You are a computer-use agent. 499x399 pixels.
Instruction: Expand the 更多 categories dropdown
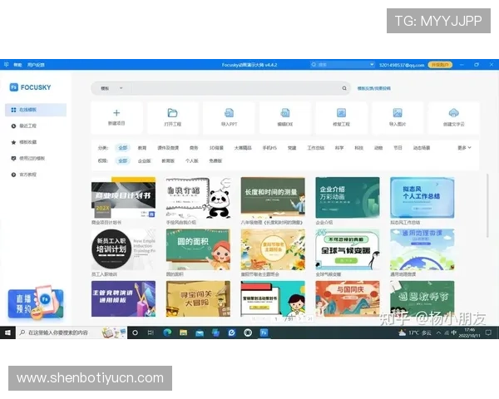coord(464,148)
